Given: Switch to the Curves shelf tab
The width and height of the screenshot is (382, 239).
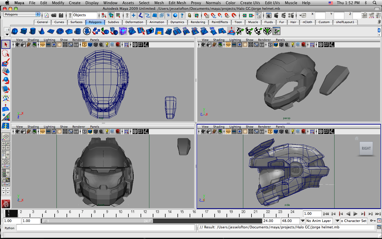Looking at the screenshot, I should [59, 22].
